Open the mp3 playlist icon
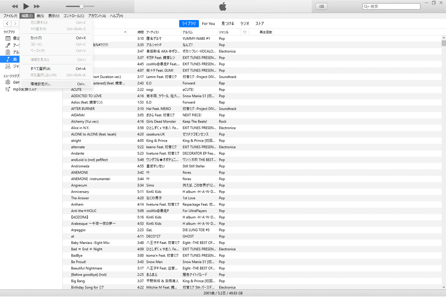 tap(7, 89)
